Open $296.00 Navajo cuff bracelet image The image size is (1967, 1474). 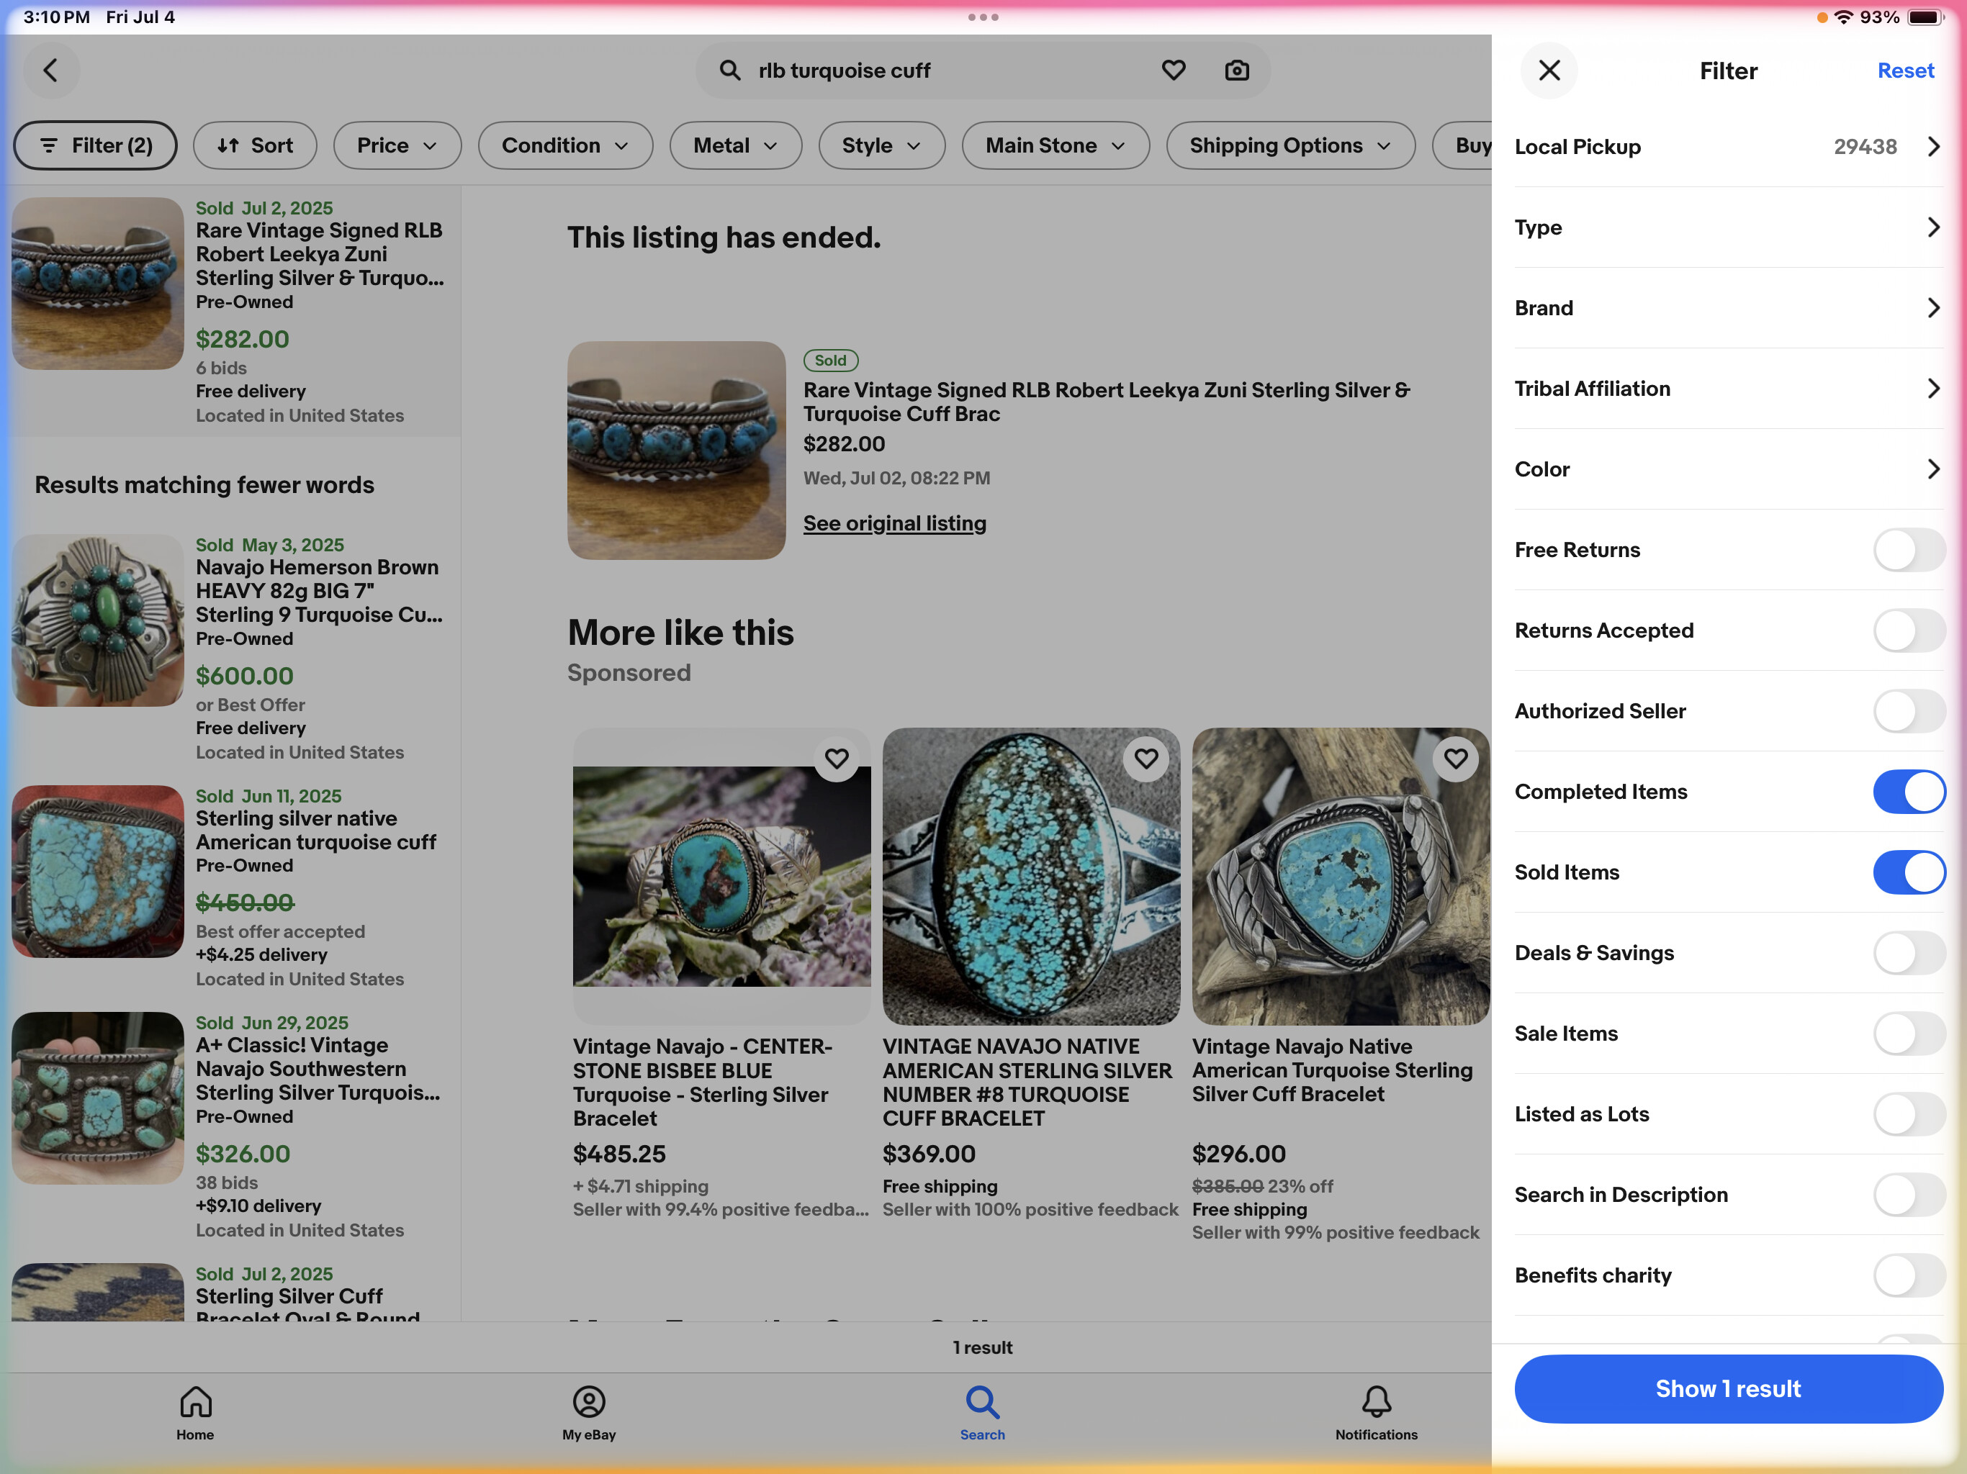(x=1341, y=877)
